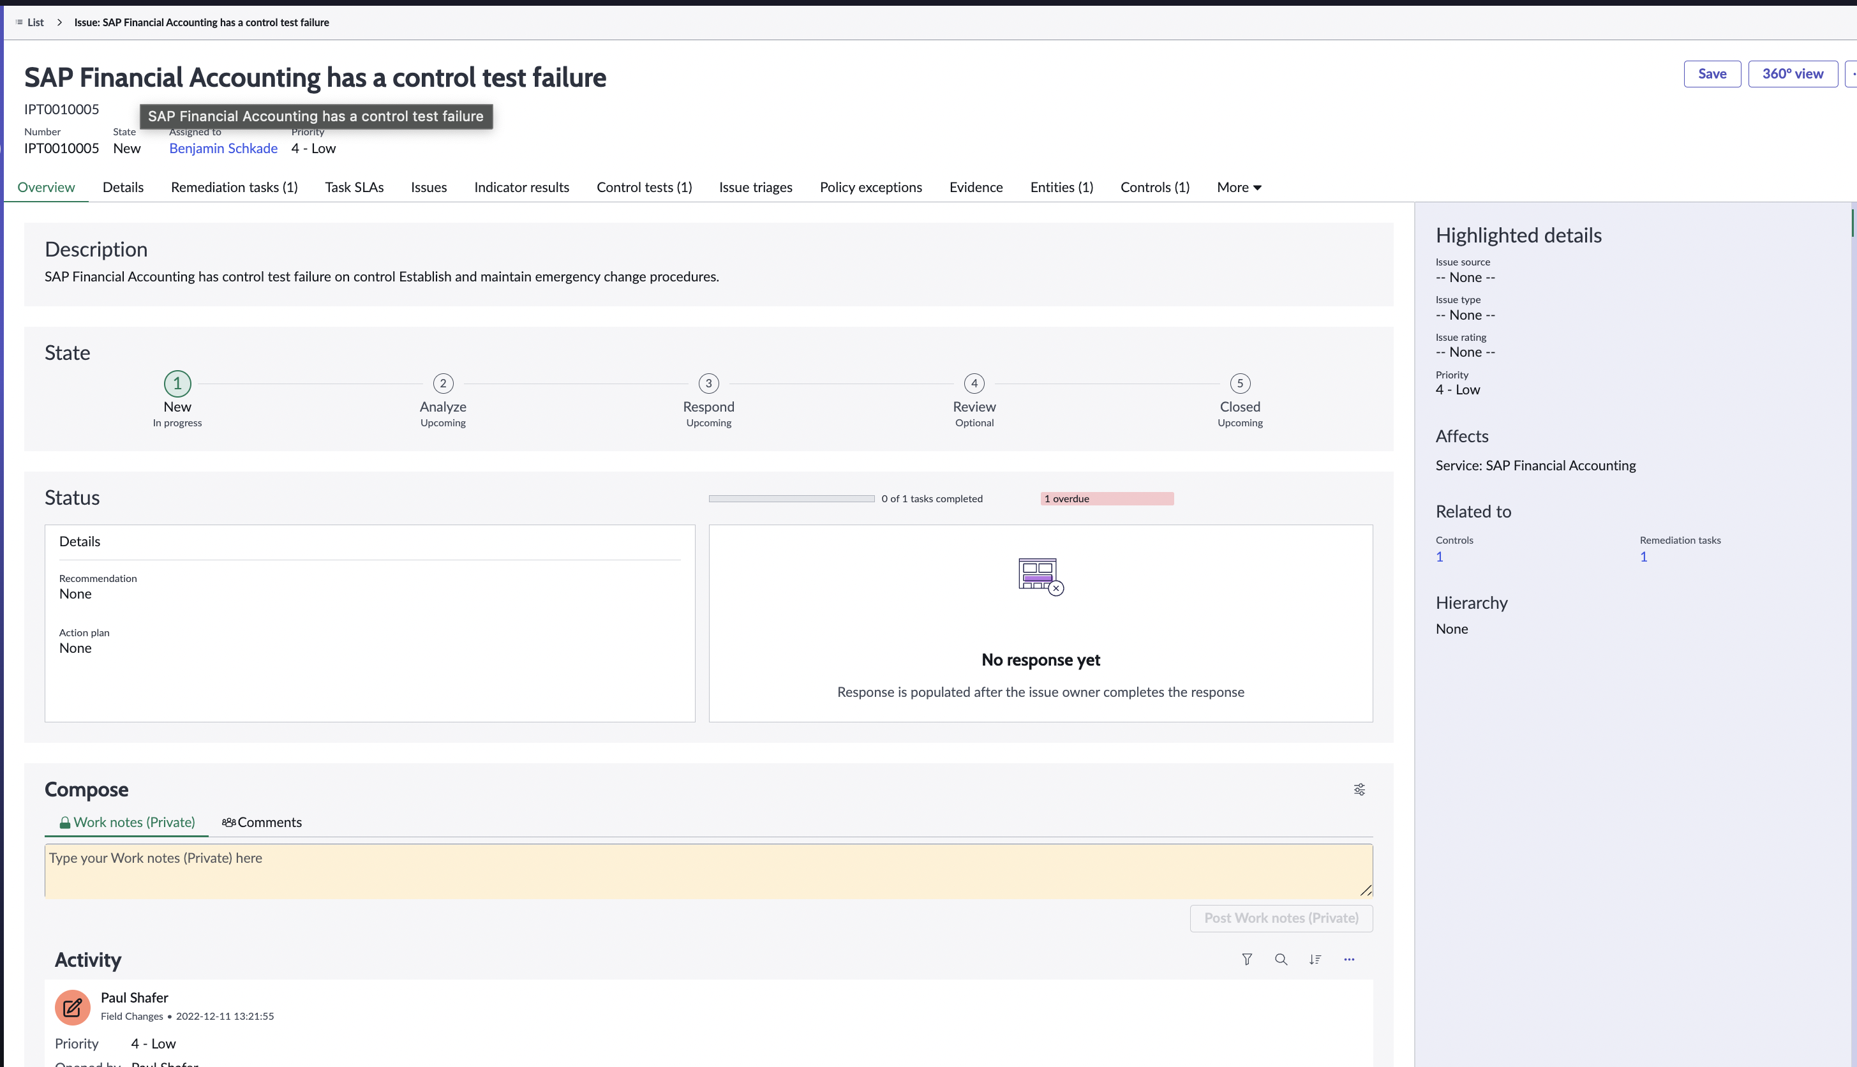Open the Entities (1) tab
Image resolution: width=1857 pixels, height=1067 pixels.
click(x=1061, y=187)
